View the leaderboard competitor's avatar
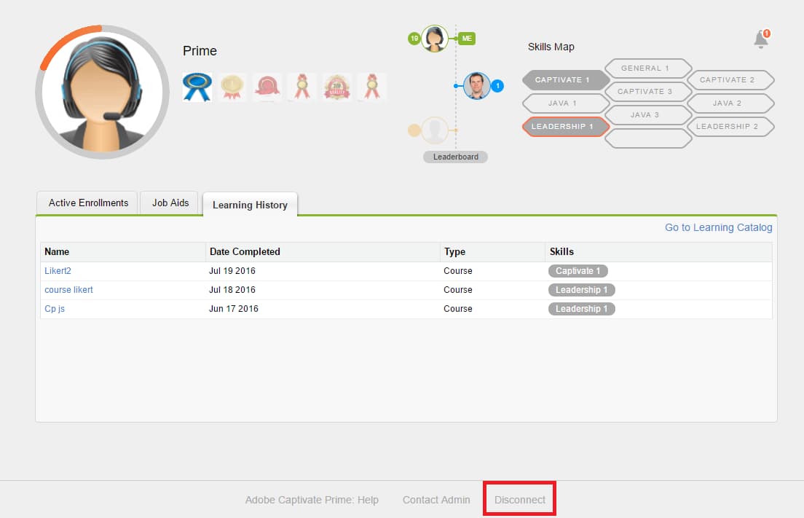This screenshot has width=804, height=518. tap(476, 86)
